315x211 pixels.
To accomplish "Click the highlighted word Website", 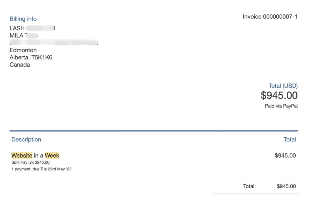I will point(22,155).
